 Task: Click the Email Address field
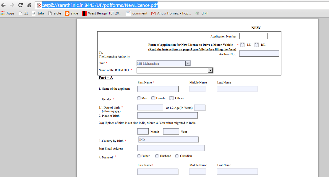point(171,148)
